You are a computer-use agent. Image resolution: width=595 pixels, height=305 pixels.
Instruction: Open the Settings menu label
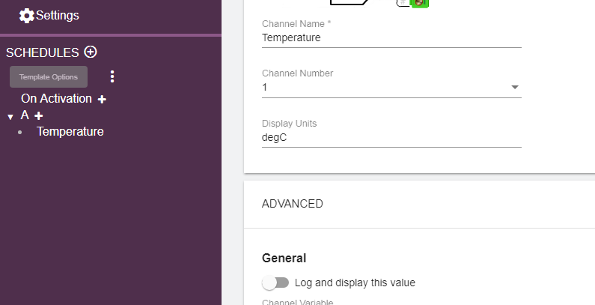tap(58, 15)
